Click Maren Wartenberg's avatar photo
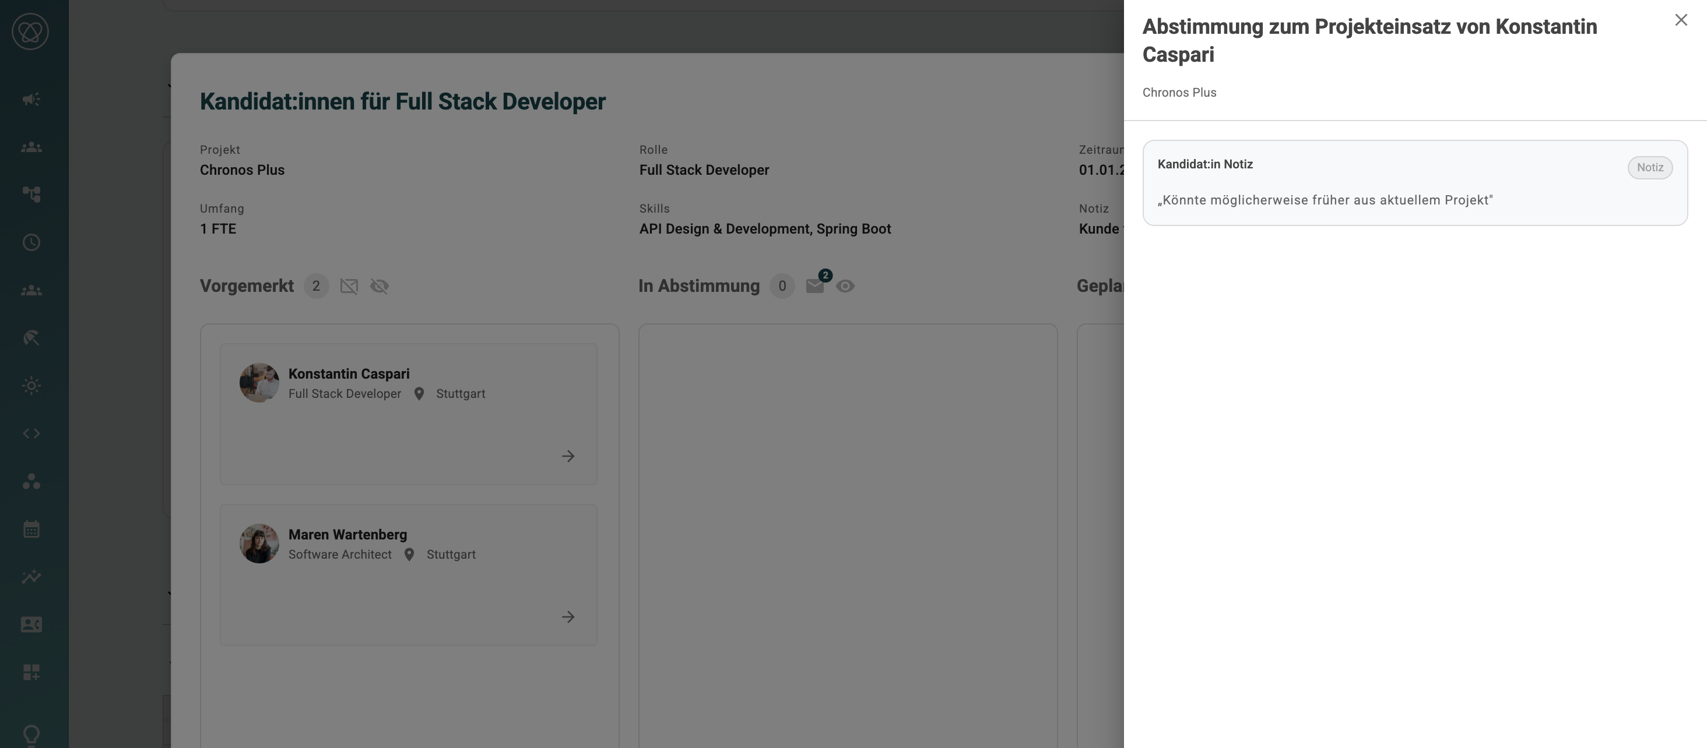The image size is (1707, 748). 259,544
